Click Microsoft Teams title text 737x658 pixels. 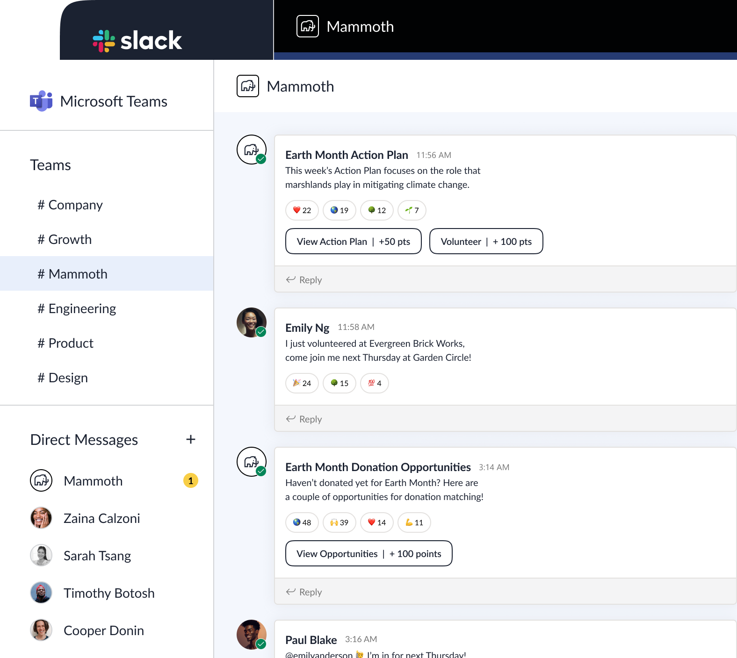click(x=114, y=101)
